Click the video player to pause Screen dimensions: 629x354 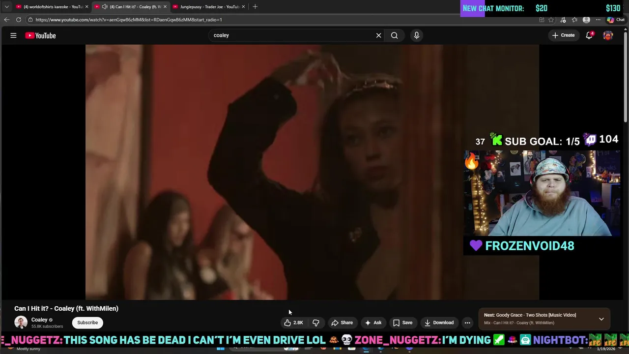coord(312,172)
